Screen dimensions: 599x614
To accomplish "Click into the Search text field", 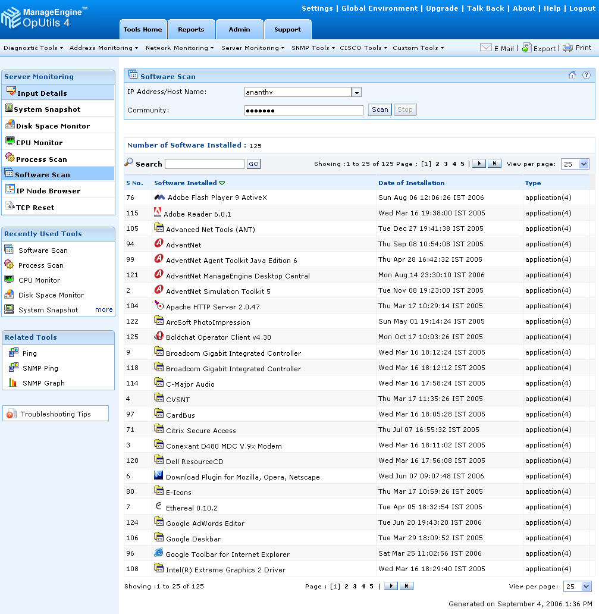I will pyautogui.click(x=204, y=164).
